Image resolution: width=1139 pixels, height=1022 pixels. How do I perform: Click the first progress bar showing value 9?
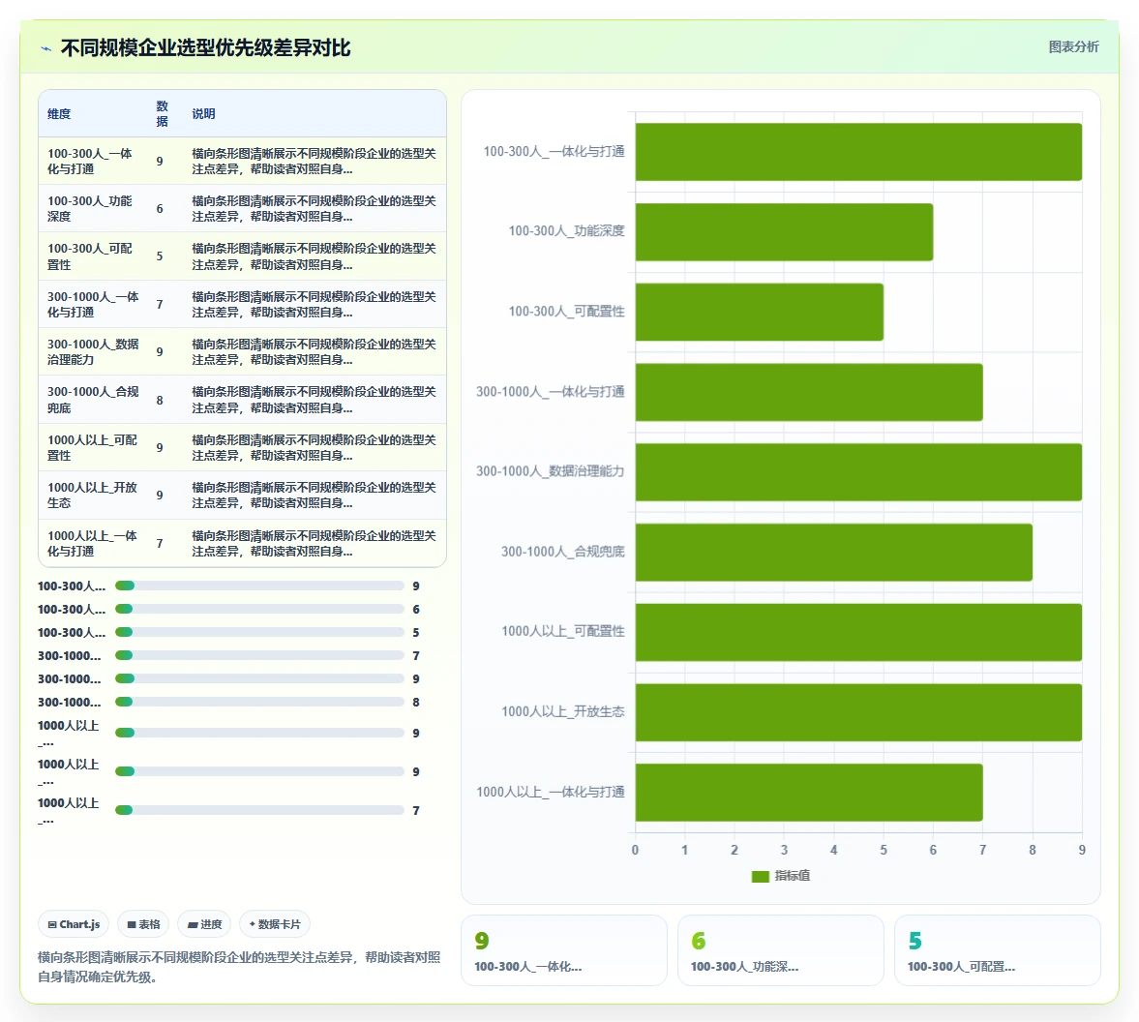[x=259, y=586]
